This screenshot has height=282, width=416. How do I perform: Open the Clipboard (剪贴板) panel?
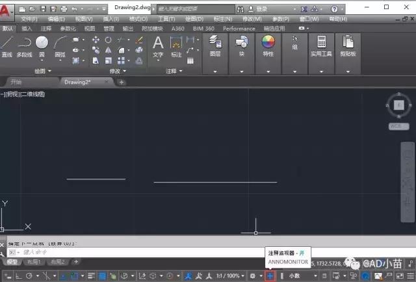(x=348, y=45)
